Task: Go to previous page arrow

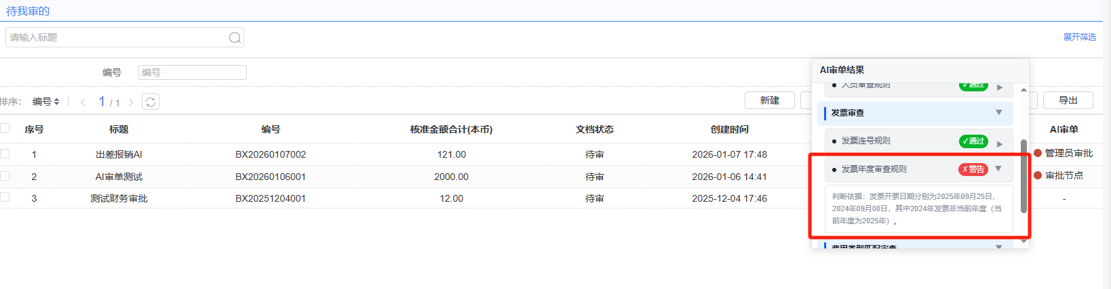Action: pyautogui.click(x=83, y=102)
